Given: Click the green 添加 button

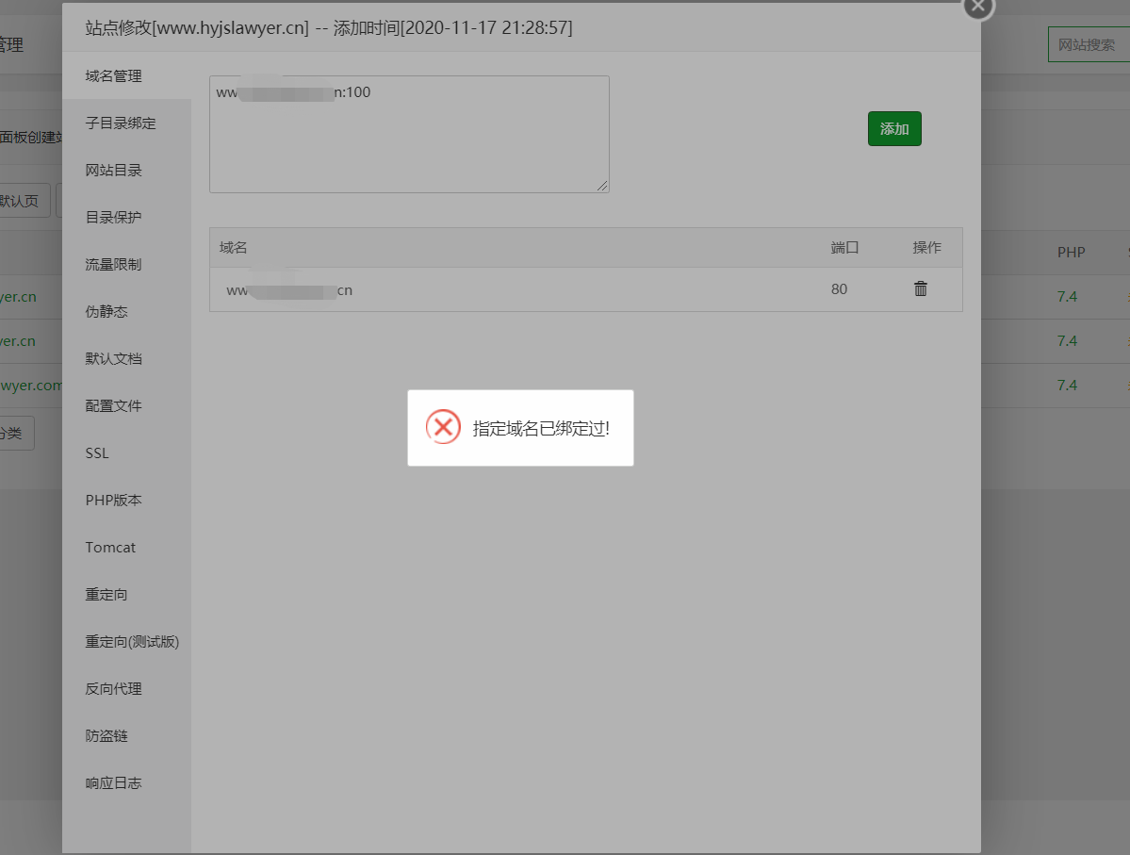Looking at the screenshot, I should 894,129.
